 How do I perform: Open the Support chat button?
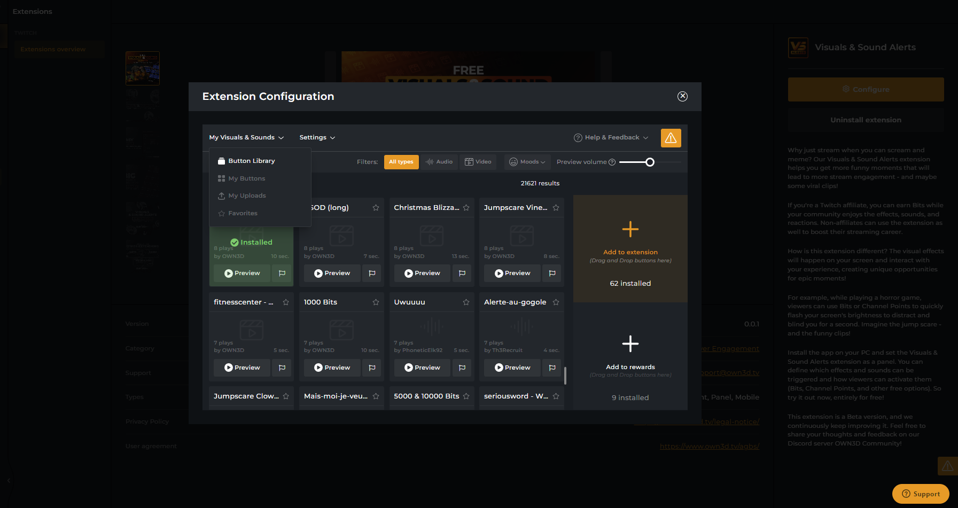(x=921, y=494)
